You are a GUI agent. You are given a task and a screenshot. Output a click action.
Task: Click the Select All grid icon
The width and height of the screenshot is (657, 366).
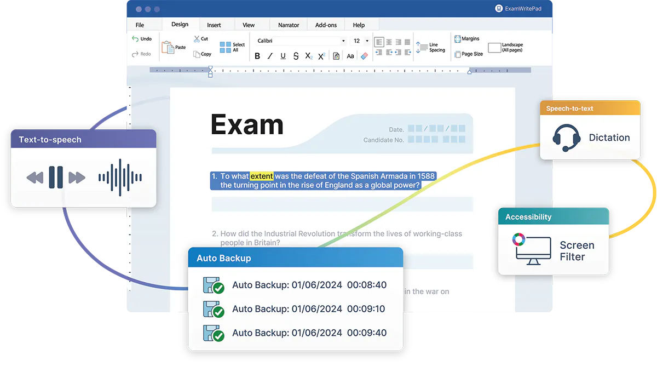click(226, 47)
